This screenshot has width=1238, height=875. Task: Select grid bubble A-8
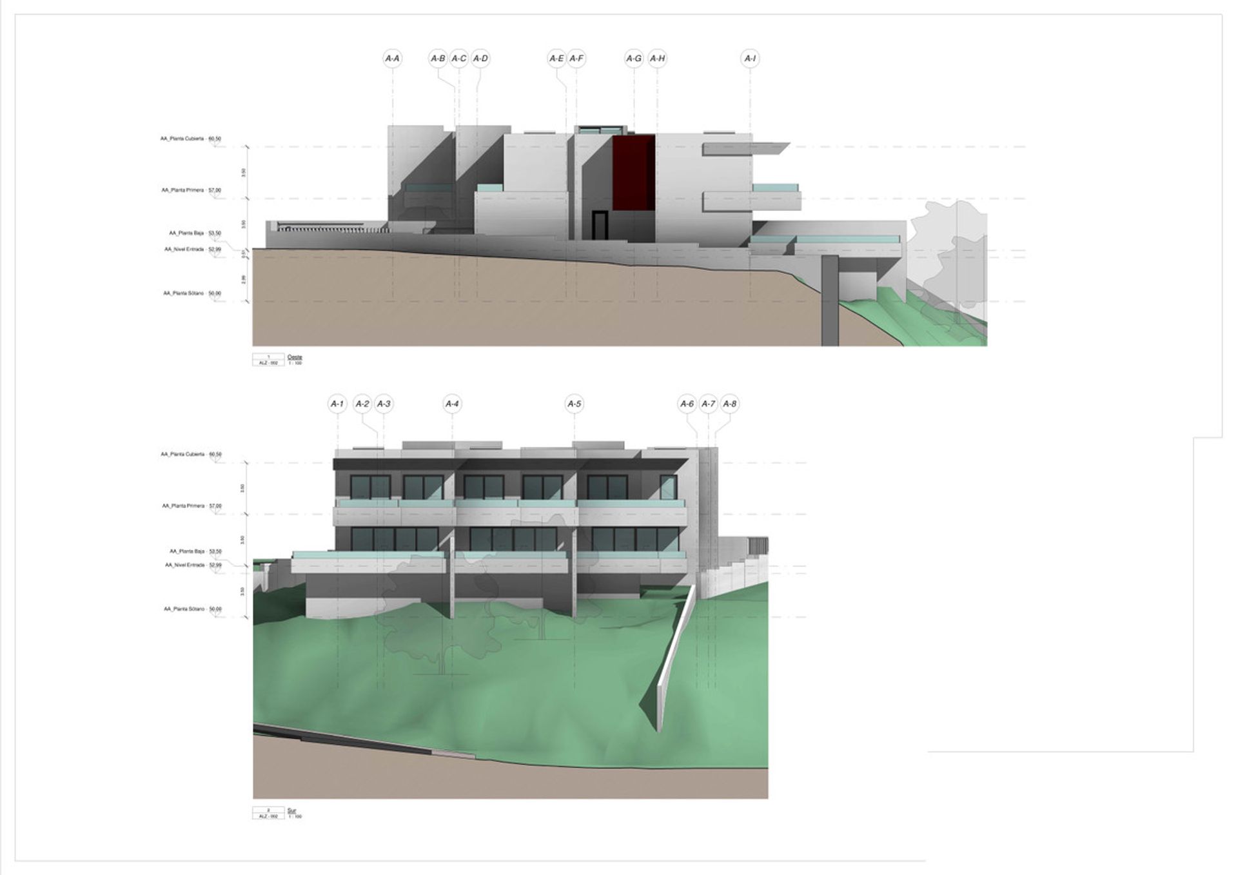[x=729, y=404]
